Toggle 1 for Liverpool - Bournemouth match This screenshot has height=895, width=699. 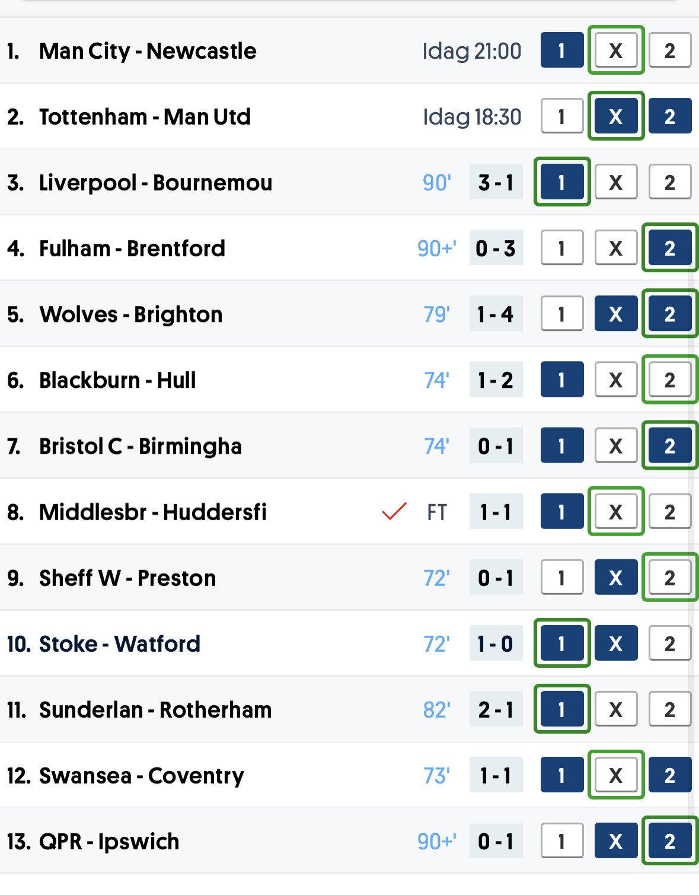pos(562,182)
